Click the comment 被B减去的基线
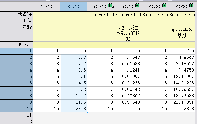Screen dimensions: 197x124 coord(182,33)
